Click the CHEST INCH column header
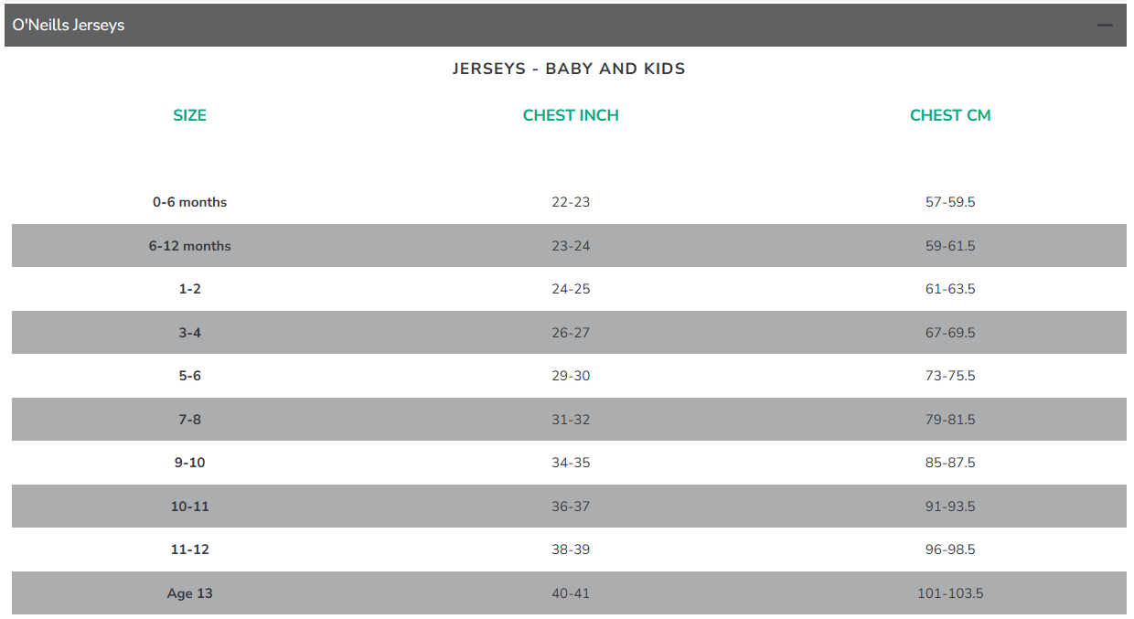 point(571,115)
